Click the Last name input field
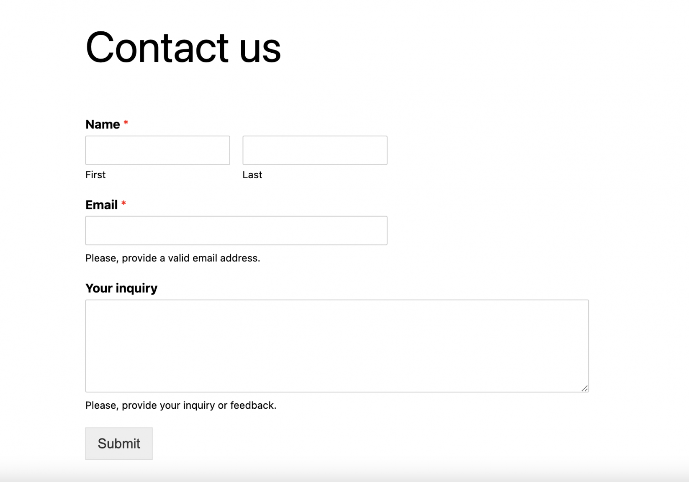 point(315,150)
